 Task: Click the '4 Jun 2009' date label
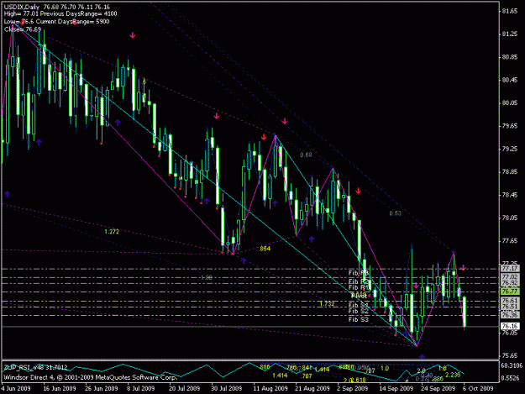click(x=15, y=388)
